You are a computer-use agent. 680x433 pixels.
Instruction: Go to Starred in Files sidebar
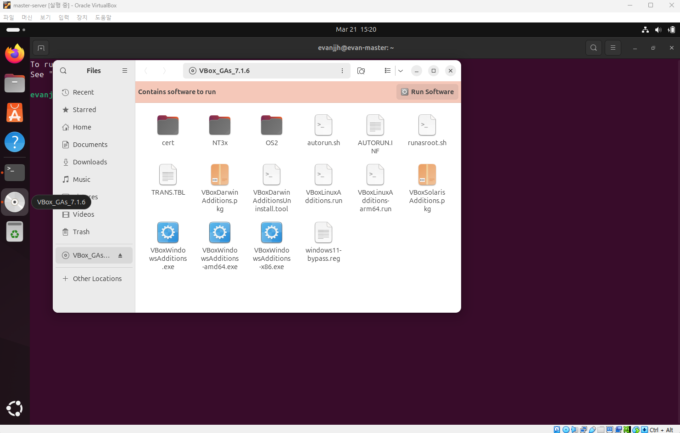click(94, 110)
